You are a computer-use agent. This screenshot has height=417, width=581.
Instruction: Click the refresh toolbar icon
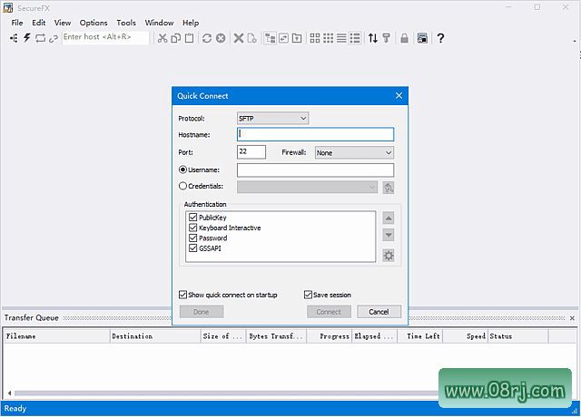click(207, 38)
